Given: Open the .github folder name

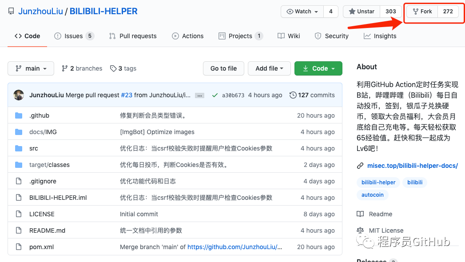Looking at the screenshot, I should [x=39, y=115].
